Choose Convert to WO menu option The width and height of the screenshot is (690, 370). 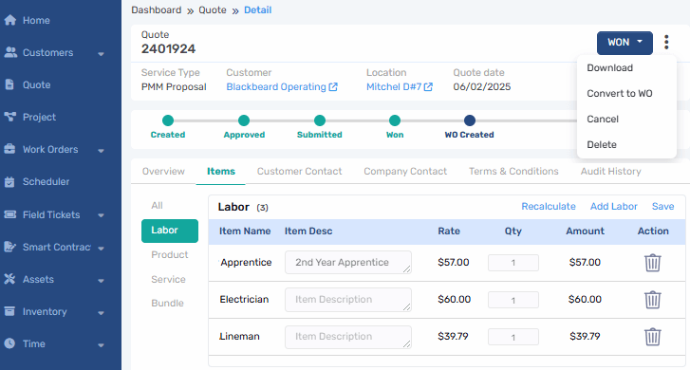click(x=620, y=93)
